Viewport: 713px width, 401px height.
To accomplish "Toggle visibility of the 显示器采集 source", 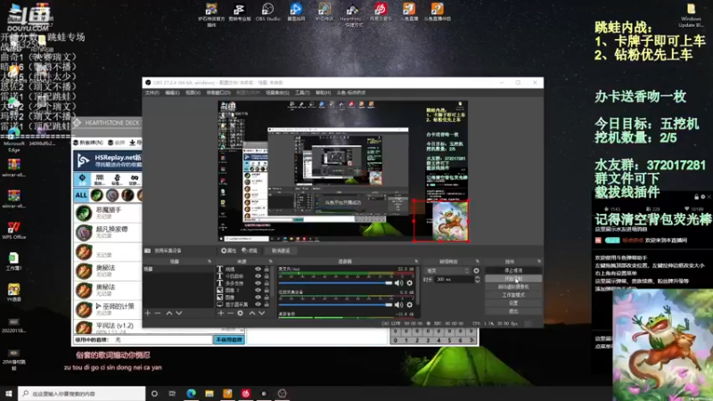I will click(258, 304).
